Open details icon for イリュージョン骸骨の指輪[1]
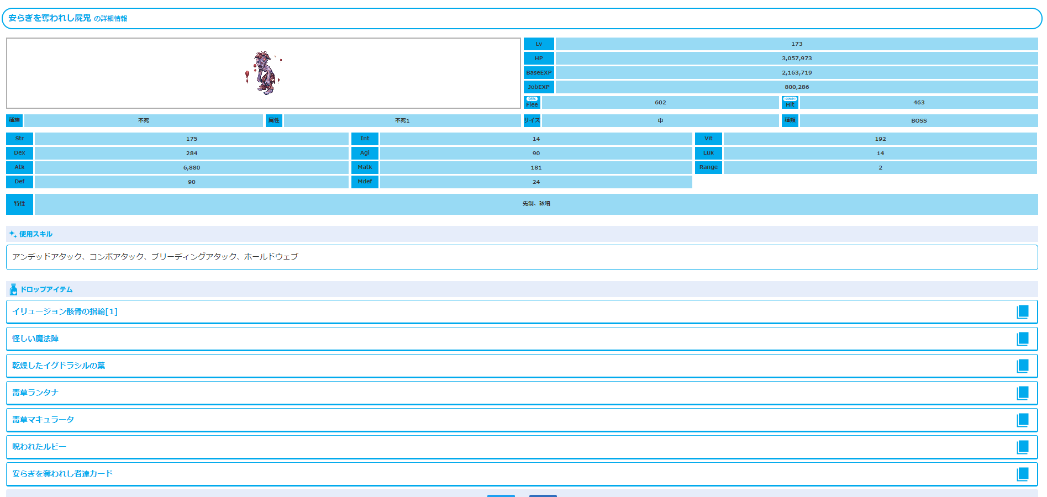 pos(1022,312)
